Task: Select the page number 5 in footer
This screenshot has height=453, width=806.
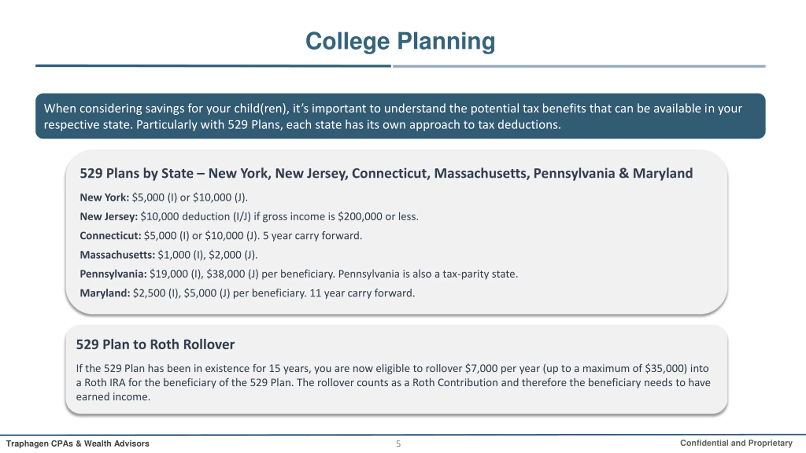Action: (398, 444)
